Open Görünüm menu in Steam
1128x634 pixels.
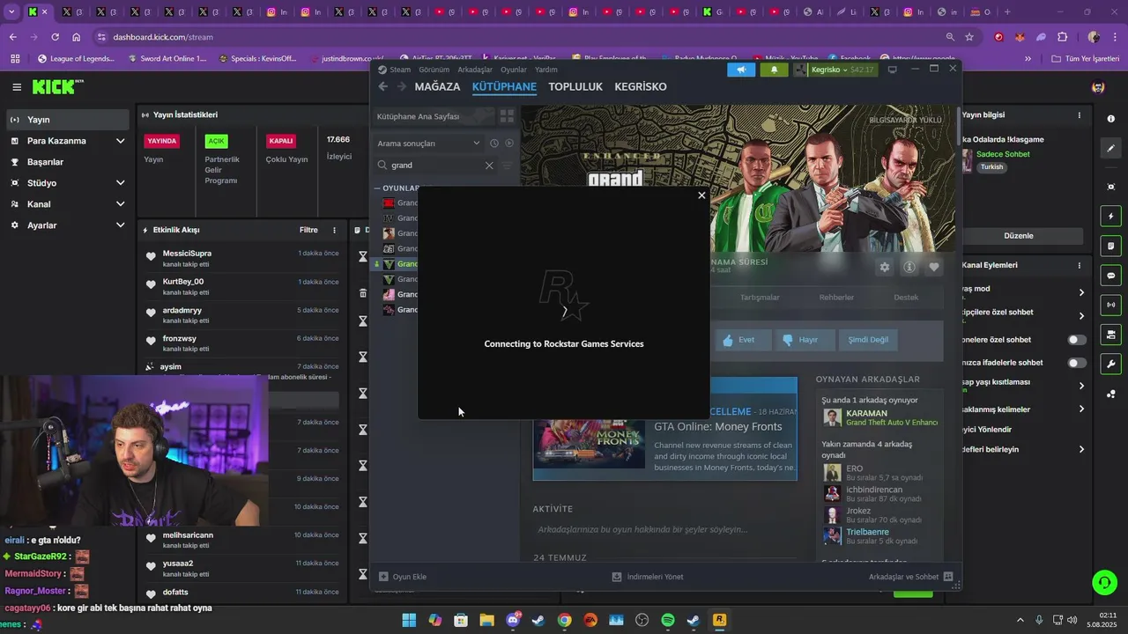coord(434,70)
